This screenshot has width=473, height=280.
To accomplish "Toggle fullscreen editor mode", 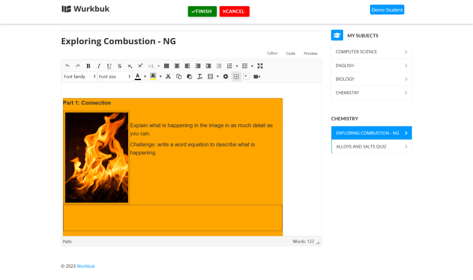I will click(260, 66).
